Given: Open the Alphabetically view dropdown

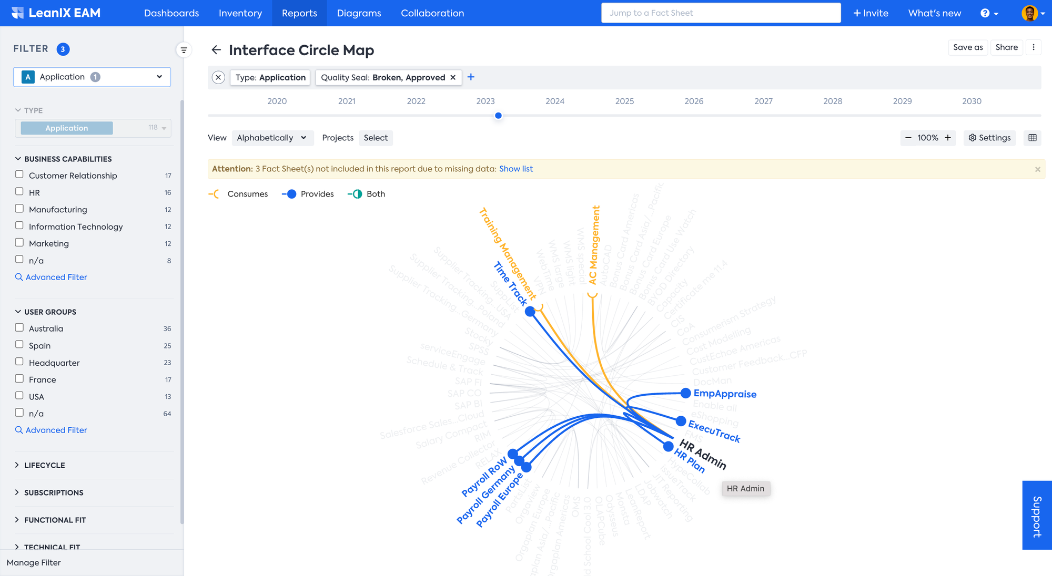Looking at the screenshot, I should (272, 138).
